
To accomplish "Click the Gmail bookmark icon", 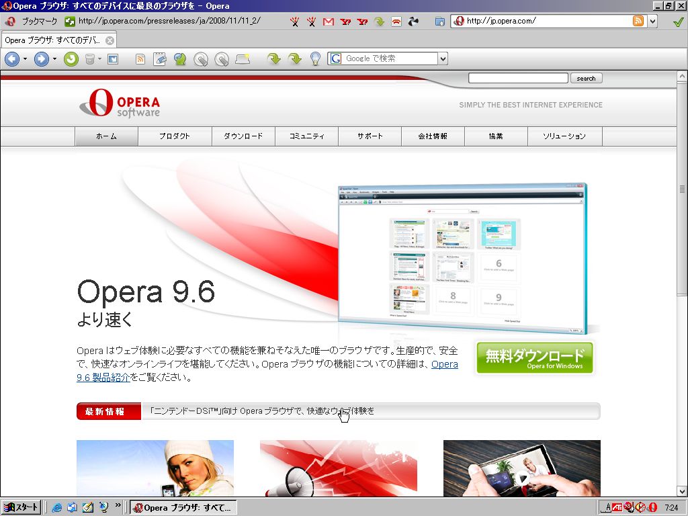I will click(328, 21).
